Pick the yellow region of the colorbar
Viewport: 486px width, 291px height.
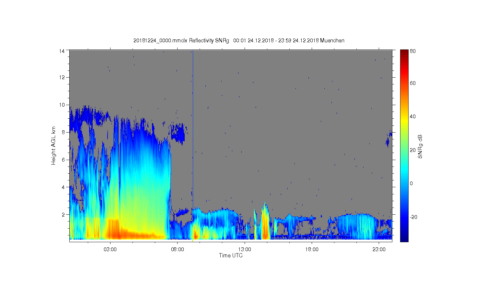404,120
